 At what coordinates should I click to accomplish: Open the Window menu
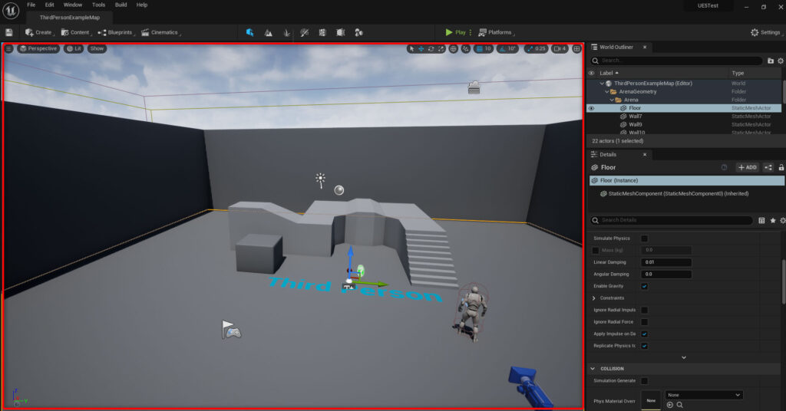(x=73, y=5)
